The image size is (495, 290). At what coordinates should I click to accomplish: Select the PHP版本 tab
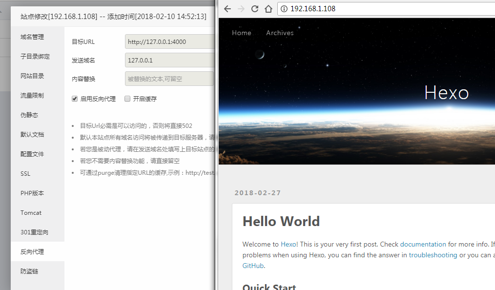[x=37, y=193]
